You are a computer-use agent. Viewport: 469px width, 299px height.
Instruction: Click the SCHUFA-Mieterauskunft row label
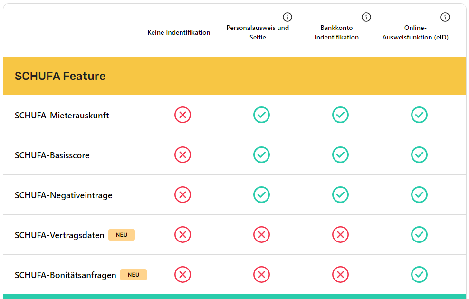point(62,116)
